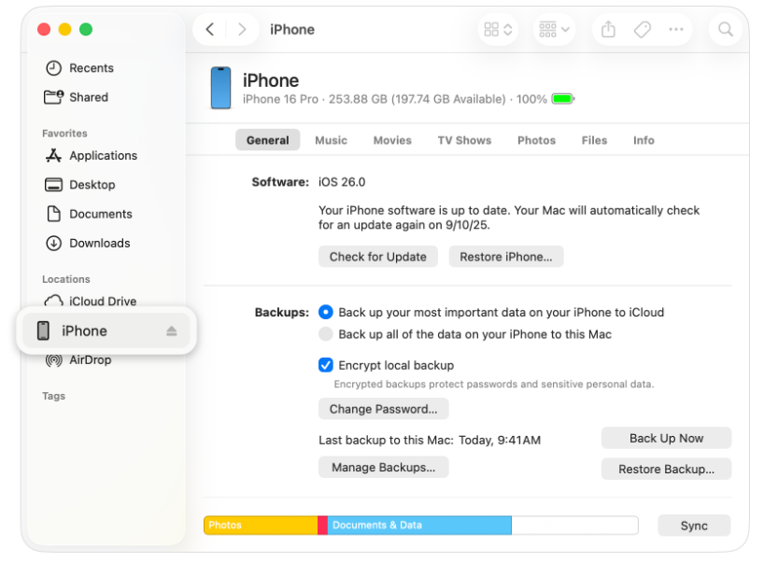Switch to the Info tab
764x562 pixels.
pyautogui.click(x=644, y=140)
